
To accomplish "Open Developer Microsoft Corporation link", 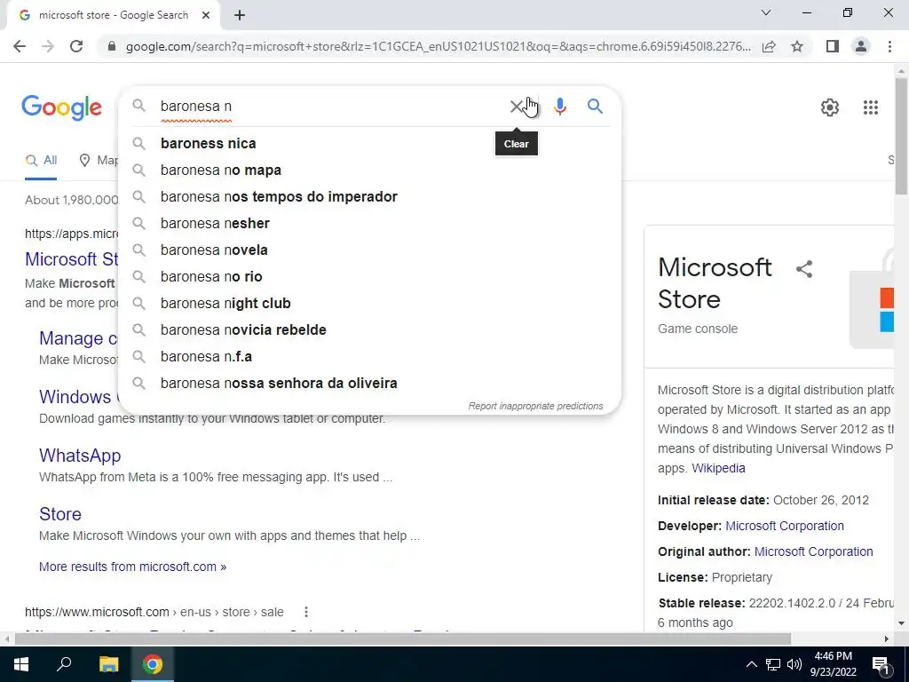I will point(785,526).
